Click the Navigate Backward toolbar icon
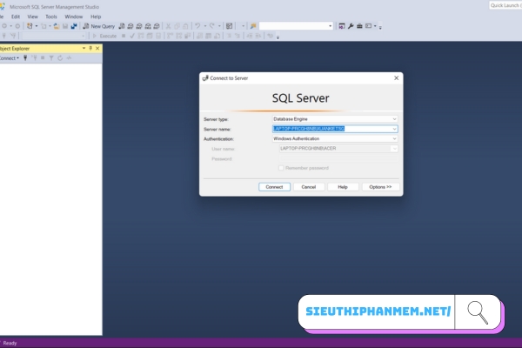 click(4, 26)
